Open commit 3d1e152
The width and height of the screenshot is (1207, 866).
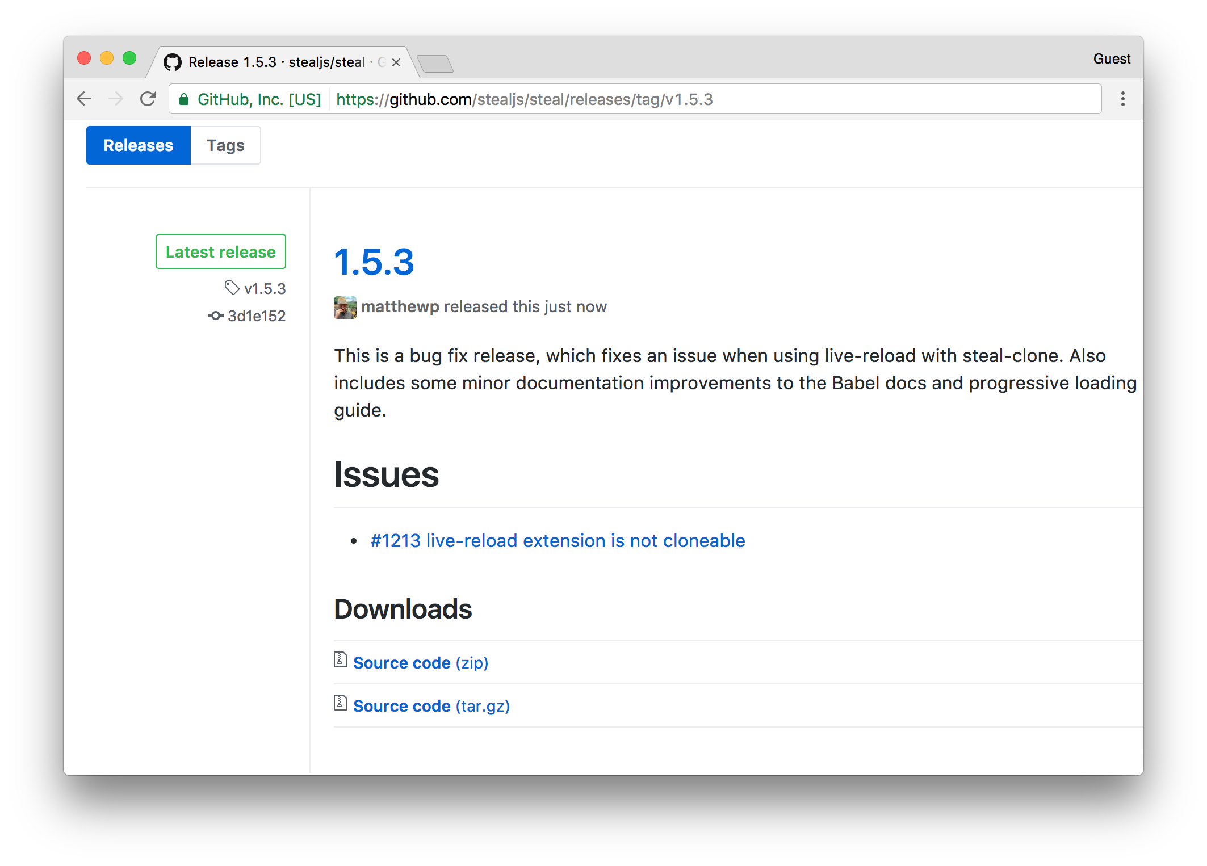(257, 316)
